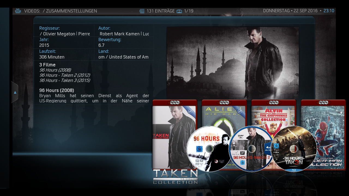Click the '3 Filme' heading
The width and height of the screenshot is (349, 196).
pos(47,65)
